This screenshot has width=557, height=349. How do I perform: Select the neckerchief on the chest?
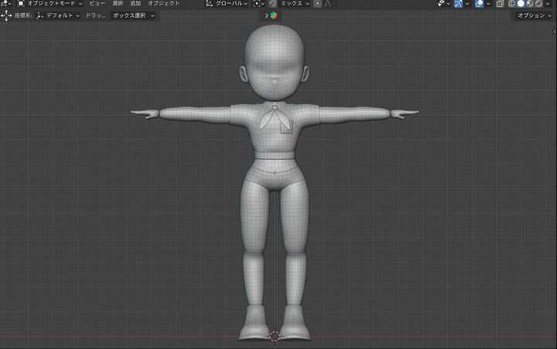click(274, 117)
